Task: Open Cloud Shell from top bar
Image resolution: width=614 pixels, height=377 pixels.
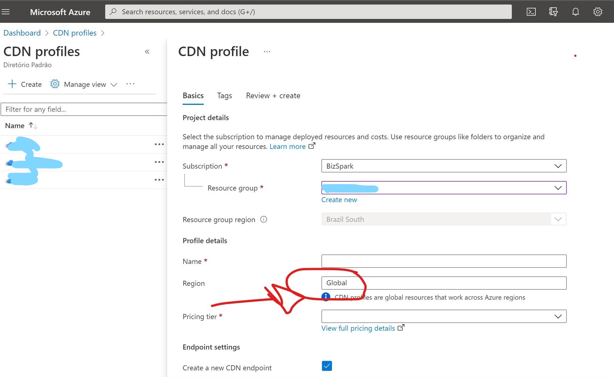Action: click(531, 12)
